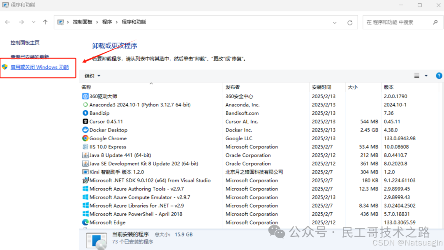Click the Cursor 0.45.11 program icon
The image size is (444, 250).
pyautogui.click(x=85, y=121)
